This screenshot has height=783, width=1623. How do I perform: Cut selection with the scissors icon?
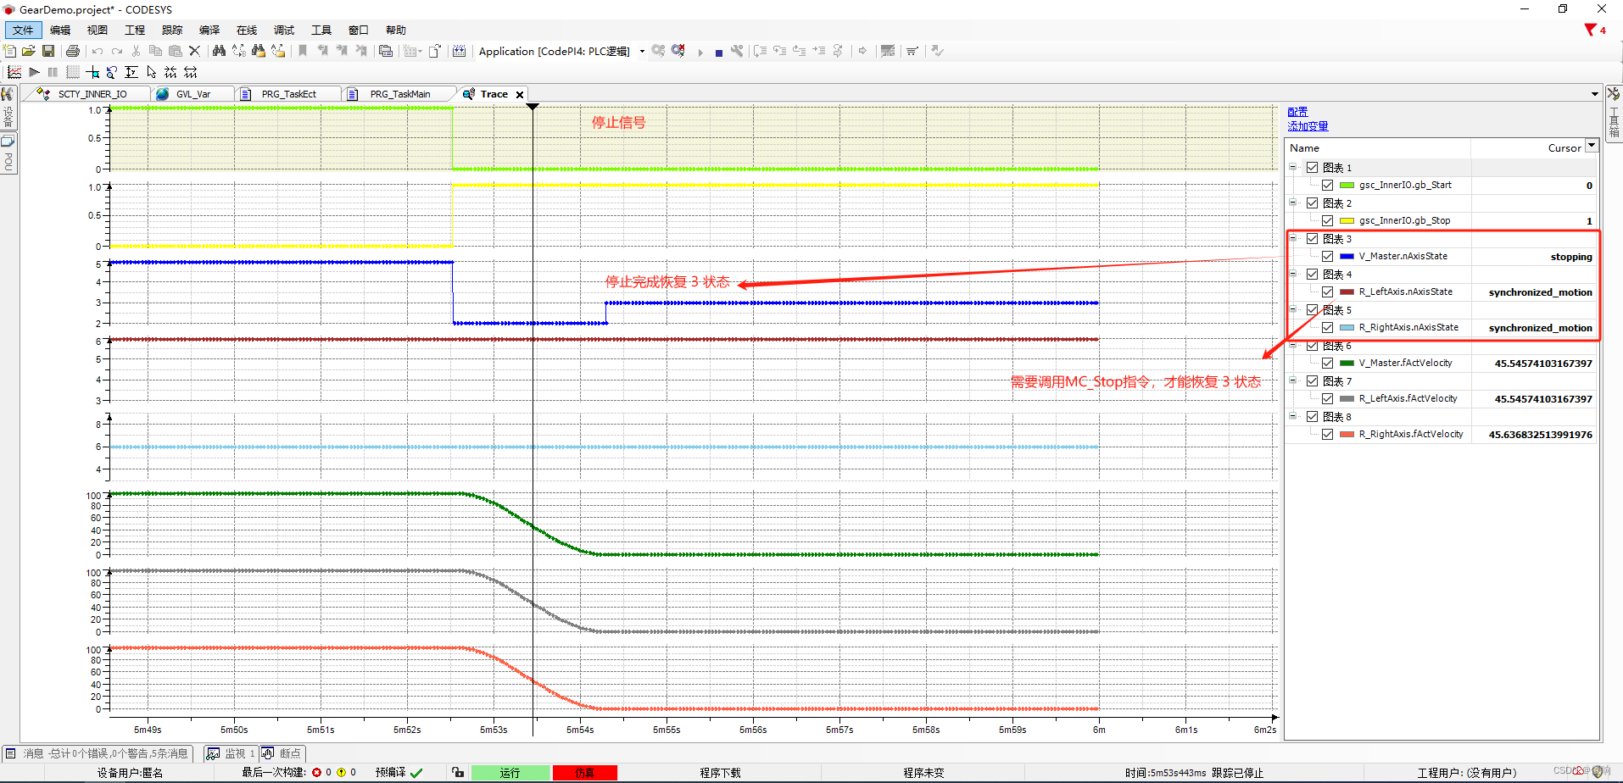[136, 51]
